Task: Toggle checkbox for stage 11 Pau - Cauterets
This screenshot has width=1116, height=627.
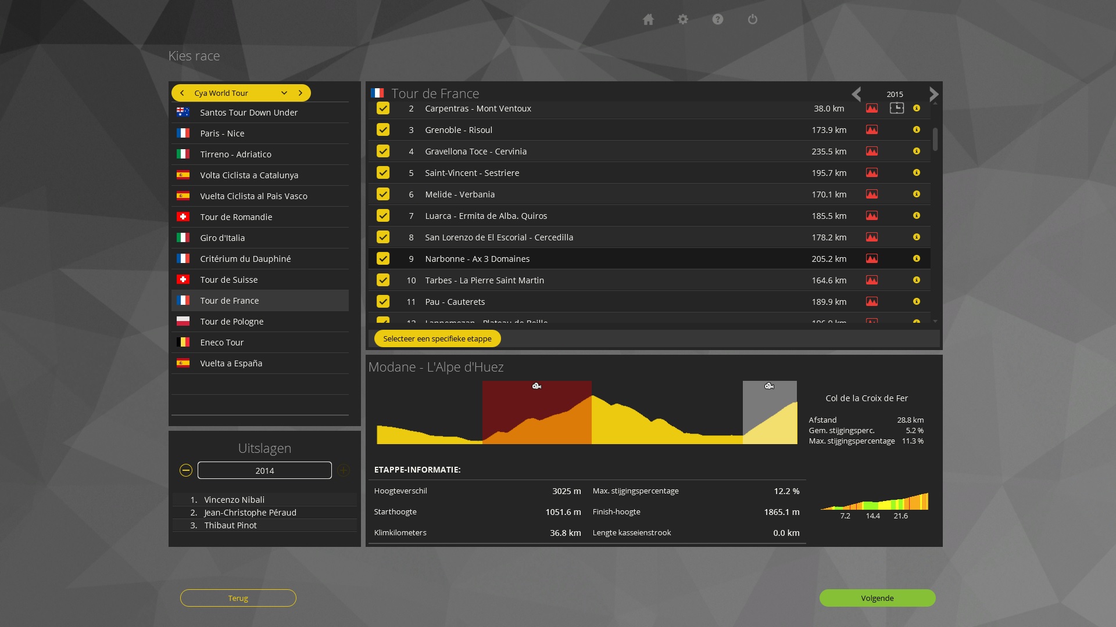Action: pos(383,302)
